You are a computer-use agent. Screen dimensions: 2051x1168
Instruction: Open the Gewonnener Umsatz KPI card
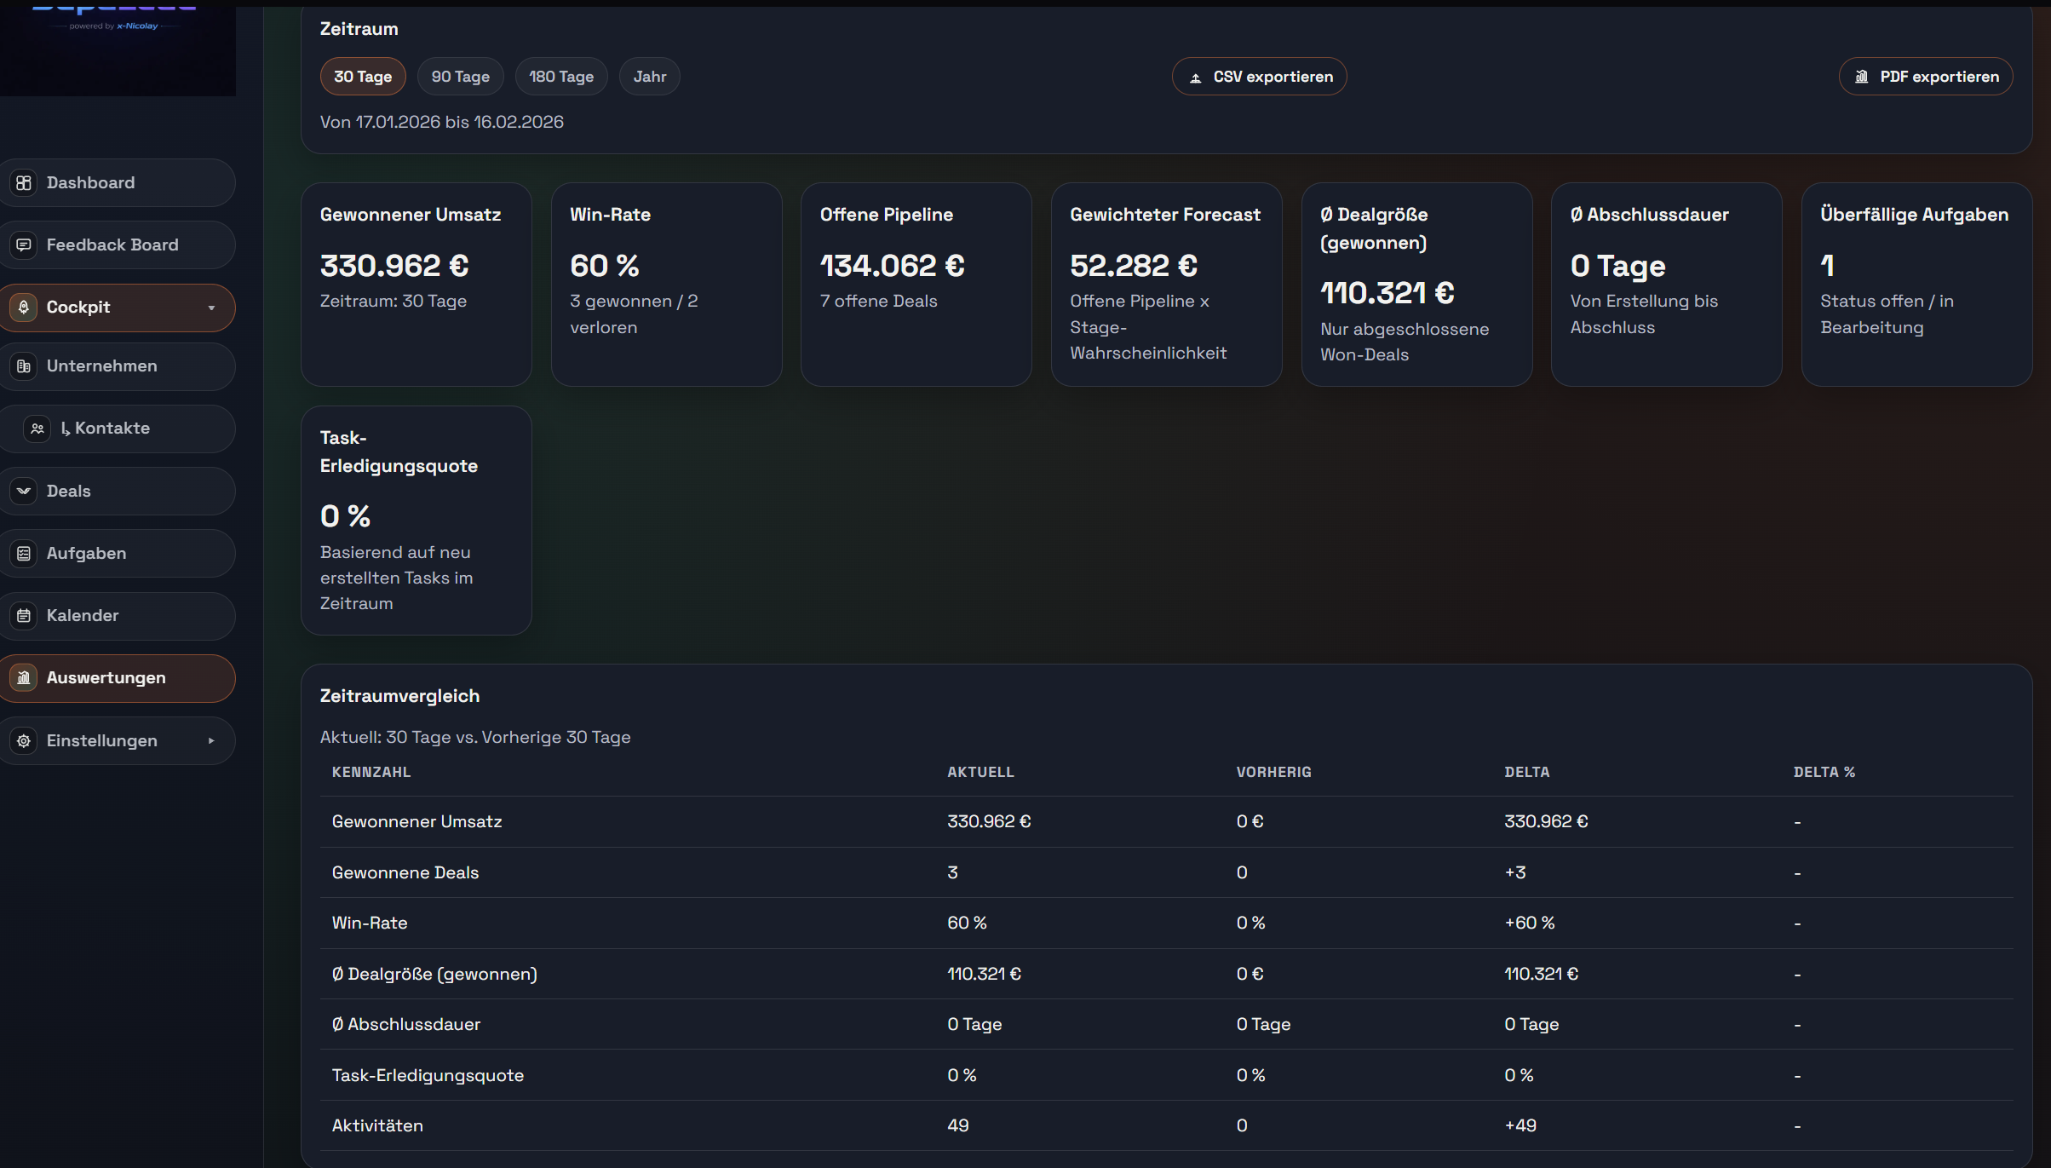(416, 284)
